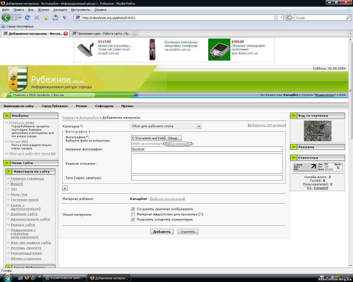The width and height of the screenshot is (353, 282).
Task: Click the white circled arrow icon near Главная
Action: (4, 95)
